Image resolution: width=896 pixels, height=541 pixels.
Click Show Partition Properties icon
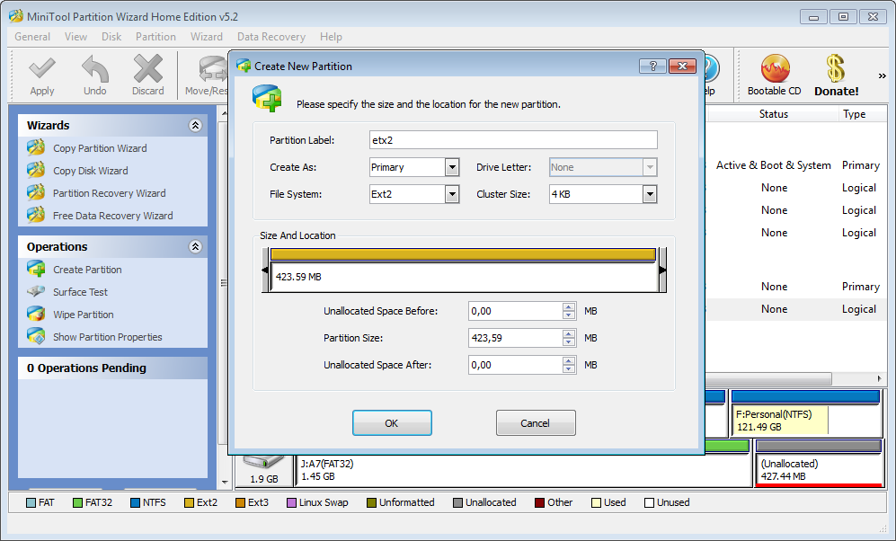(x=36, y=336)
